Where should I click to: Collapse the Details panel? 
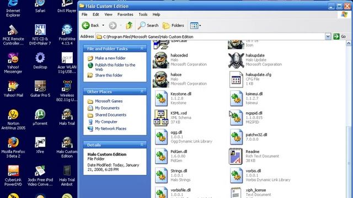(x=142, y=145)
